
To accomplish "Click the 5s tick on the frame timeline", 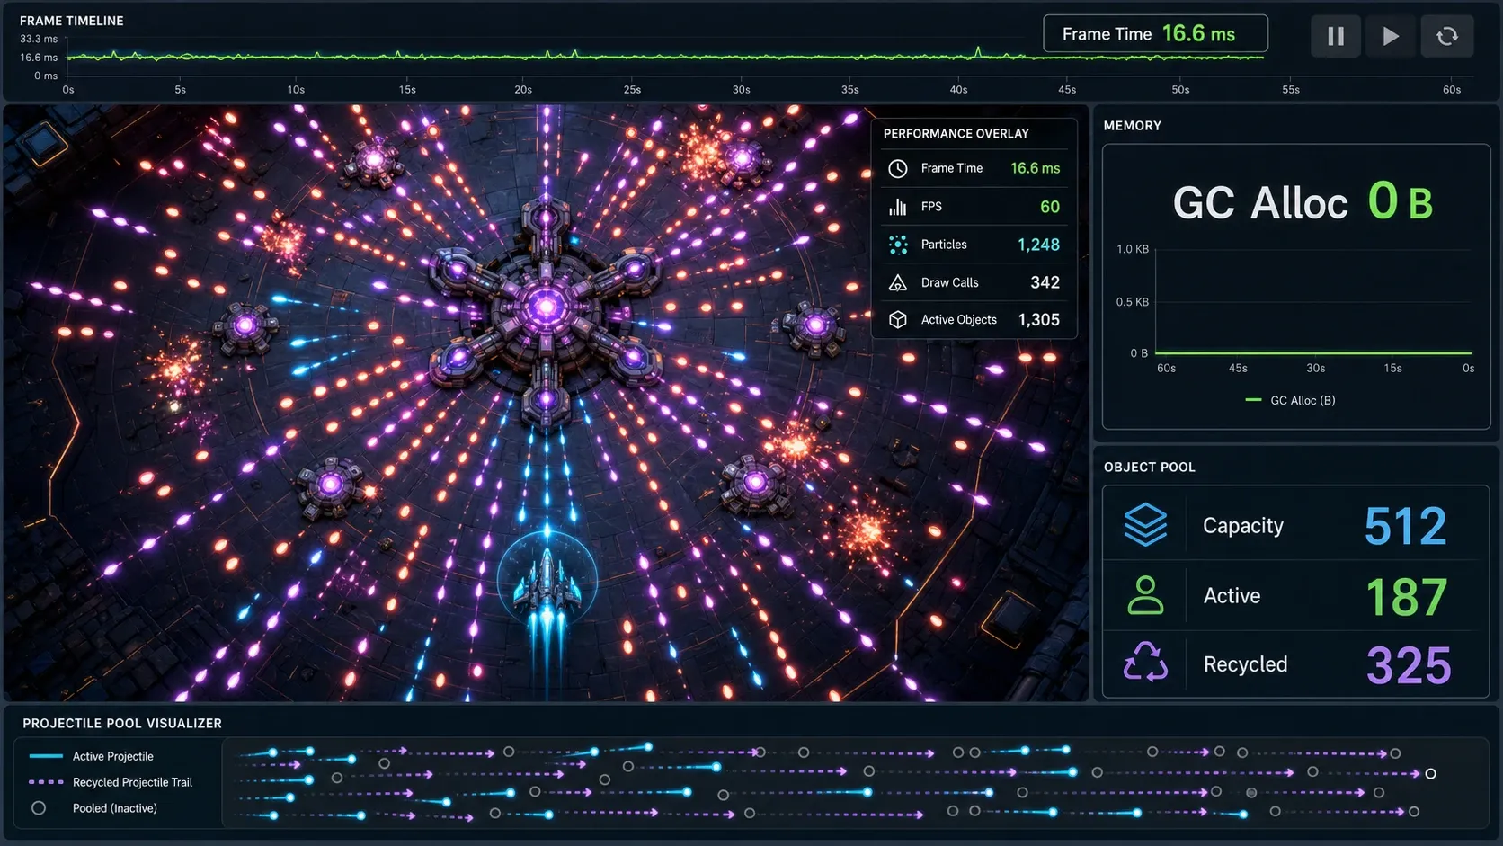I will tap(181, 90).
